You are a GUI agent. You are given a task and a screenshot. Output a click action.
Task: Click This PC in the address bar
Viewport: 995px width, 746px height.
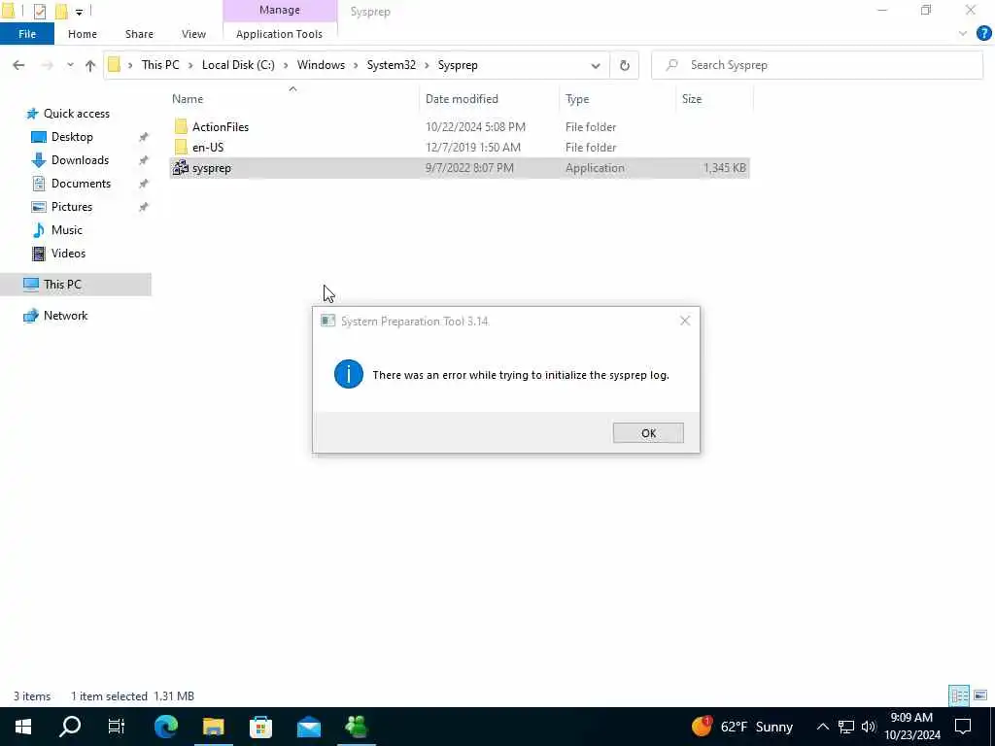pos(160,65)
